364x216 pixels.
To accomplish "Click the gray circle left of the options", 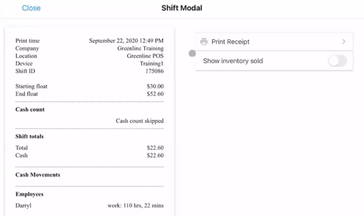I will coord(192,53).
